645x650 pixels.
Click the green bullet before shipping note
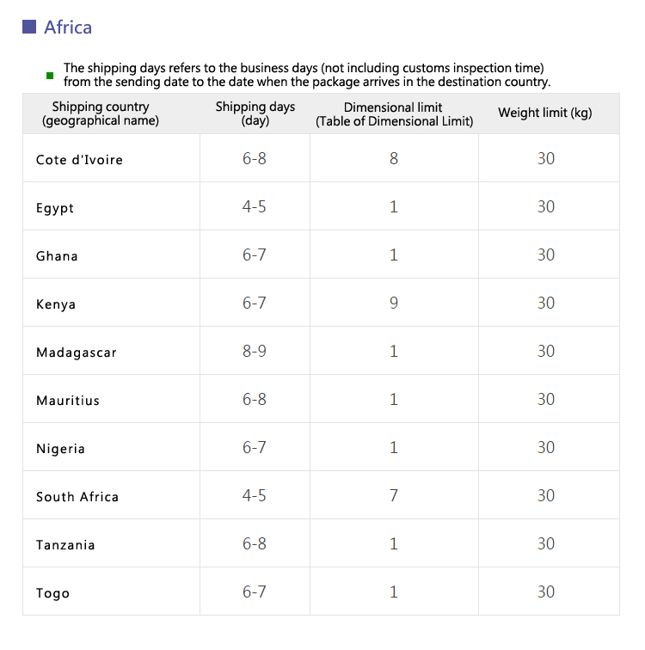(50, 76)
